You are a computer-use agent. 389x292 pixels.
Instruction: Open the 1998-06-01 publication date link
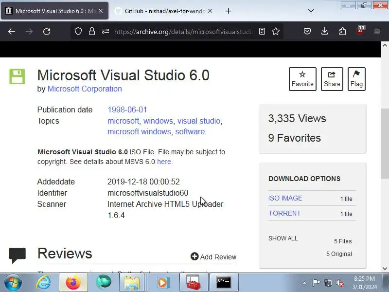coord(127,109)
